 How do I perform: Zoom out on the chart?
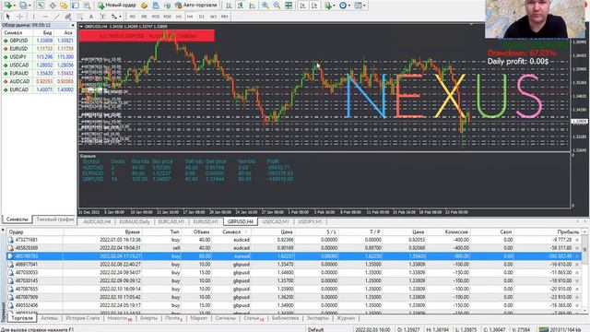point(277,6)
